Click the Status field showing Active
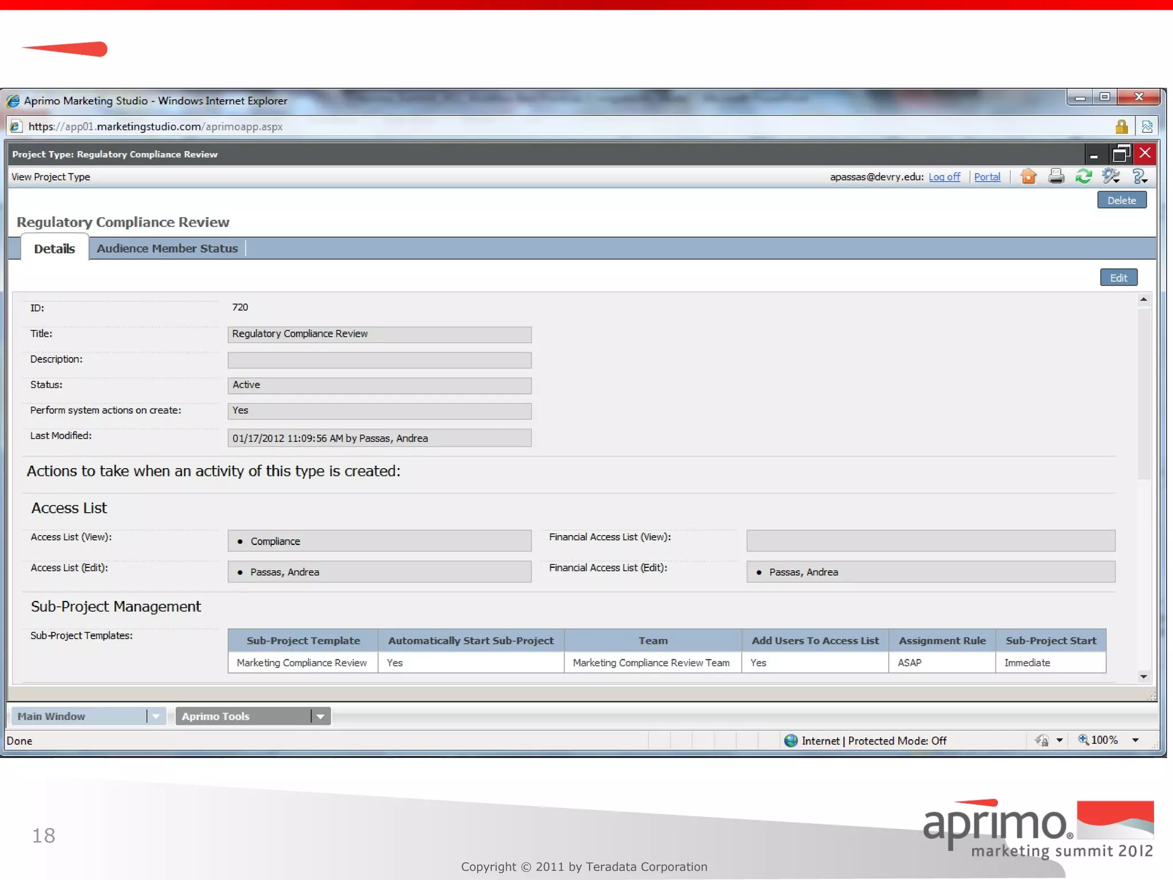The image size is (1173, 880). (x=379, y=386)
